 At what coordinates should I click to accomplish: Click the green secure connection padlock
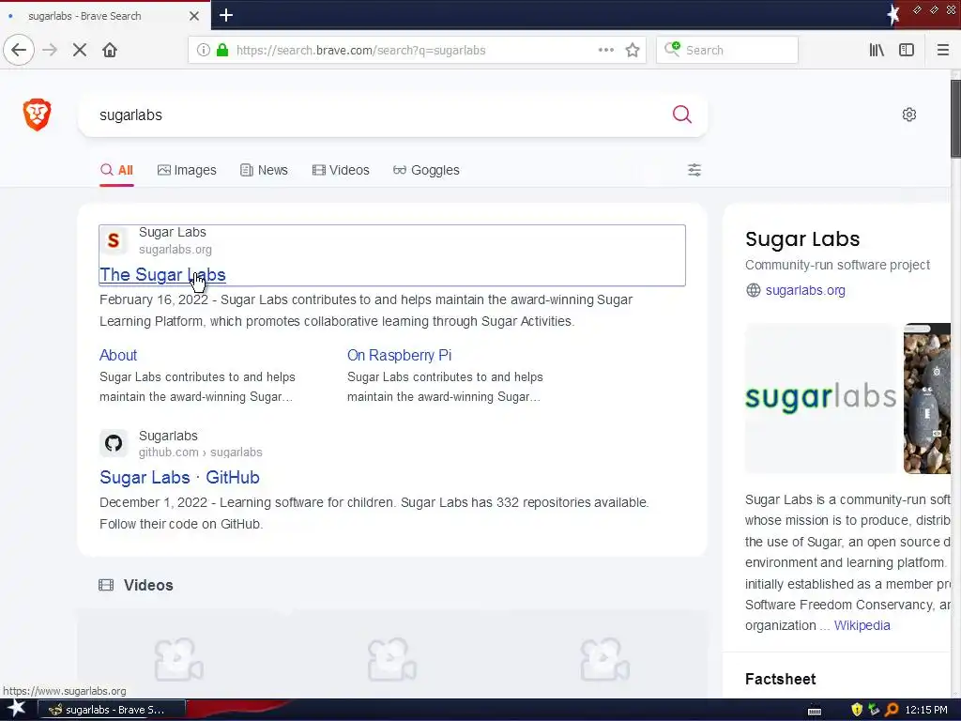coord(223,50)
